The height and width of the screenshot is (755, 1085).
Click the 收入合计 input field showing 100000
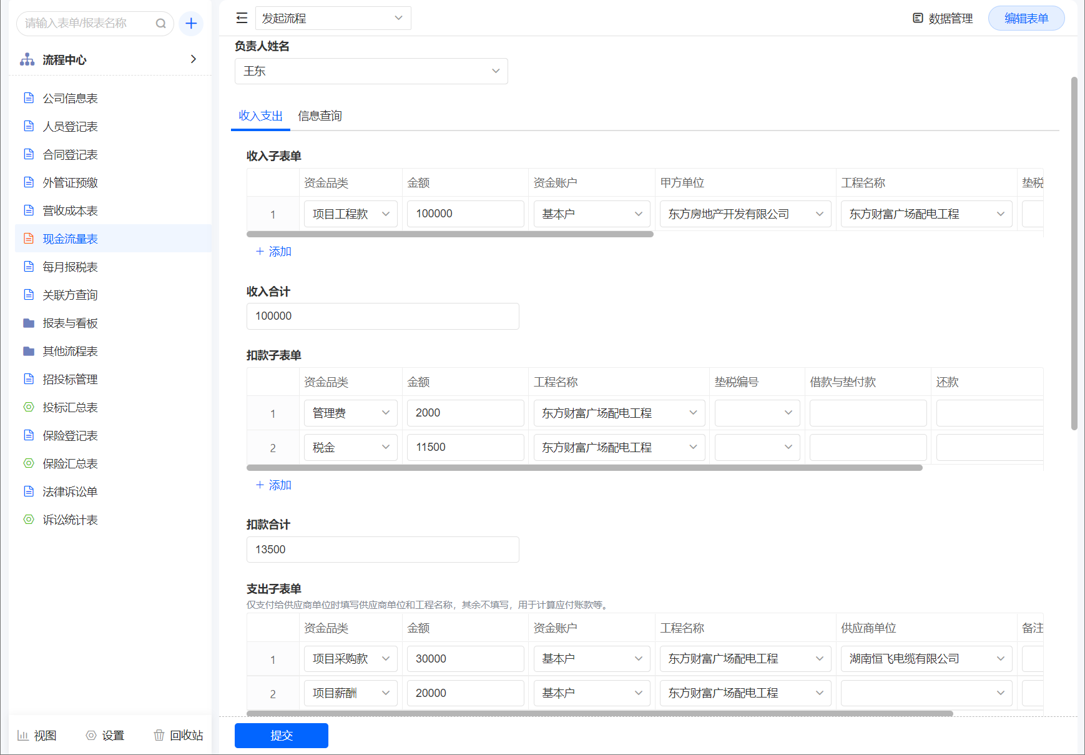click(x=382, y=316)
